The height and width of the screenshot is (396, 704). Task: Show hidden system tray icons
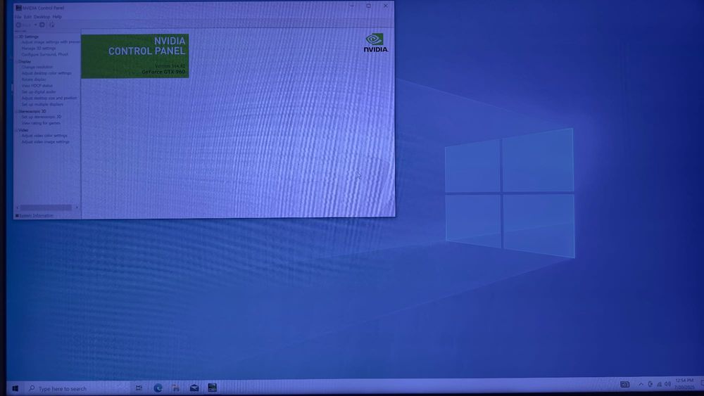641,384
